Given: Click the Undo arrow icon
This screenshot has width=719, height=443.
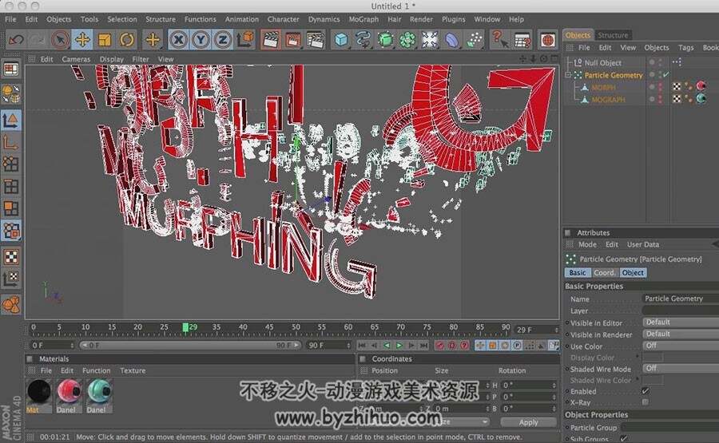Looking at the screenshot, I should [x=16, y=40].
